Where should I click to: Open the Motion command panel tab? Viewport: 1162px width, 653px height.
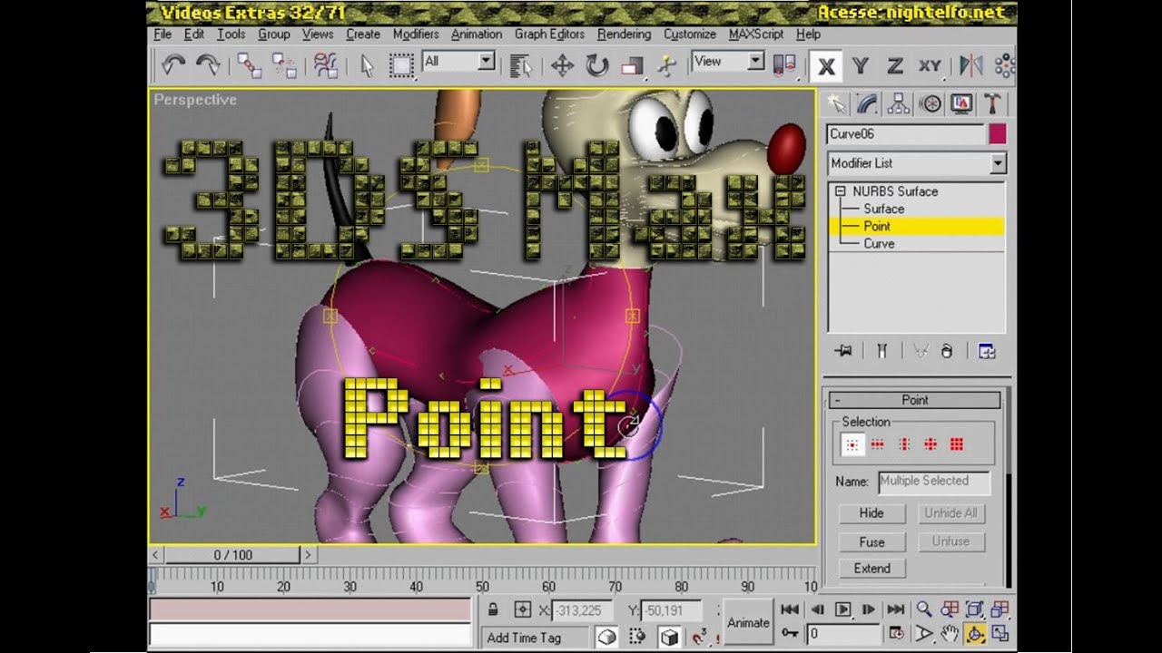click(x=931, y=103)
